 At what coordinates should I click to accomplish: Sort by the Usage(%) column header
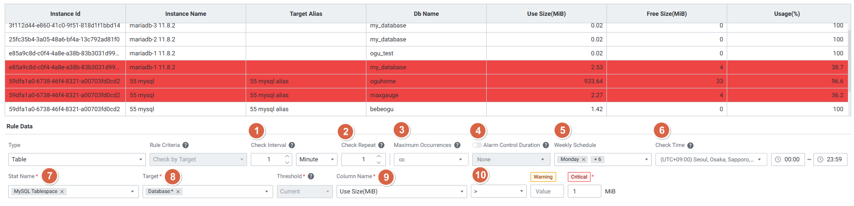[x=787, y=14]
